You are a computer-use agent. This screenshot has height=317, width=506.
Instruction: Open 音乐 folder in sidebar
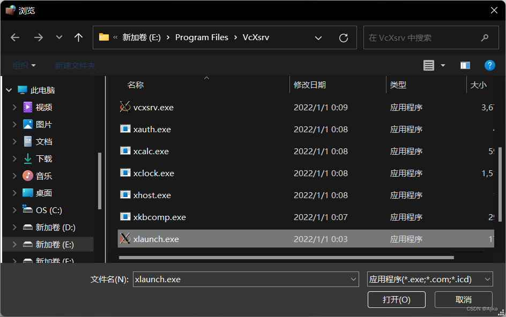44,176
